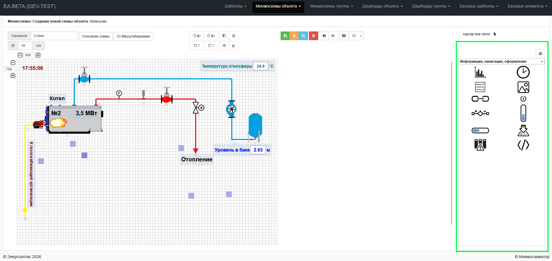Toggle the Масштабируемая switch
Image resolution: width=552 pixels, height=261 pixels.
pos(133,36)
